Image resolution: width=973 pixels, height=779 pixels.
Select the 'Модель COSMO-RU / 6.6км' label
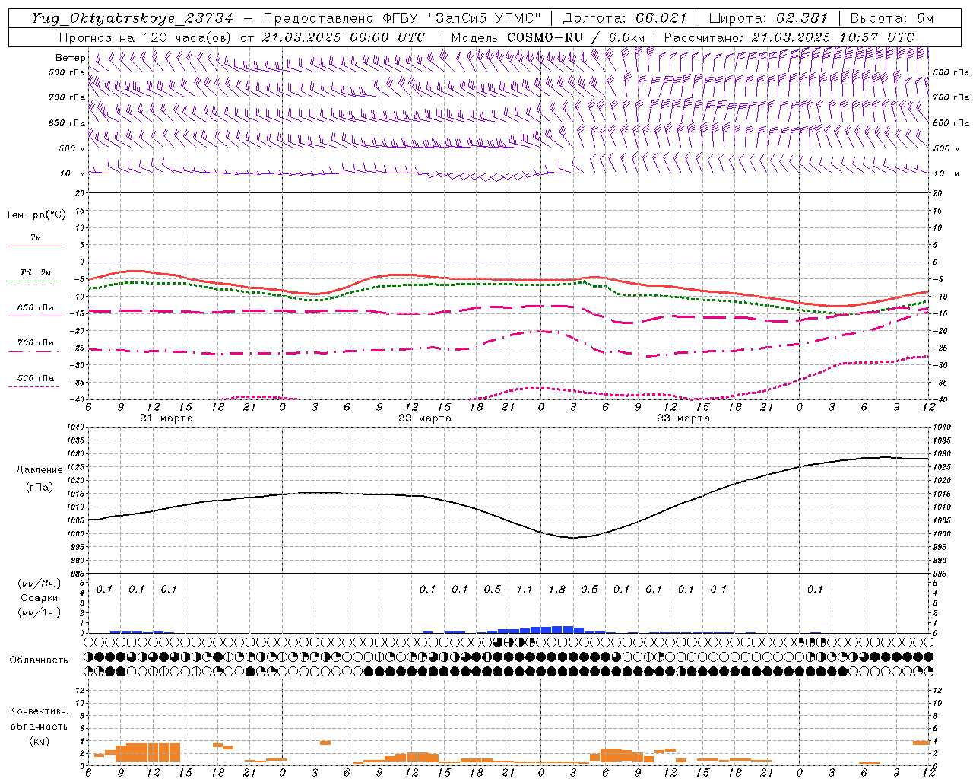pos(547,37)
